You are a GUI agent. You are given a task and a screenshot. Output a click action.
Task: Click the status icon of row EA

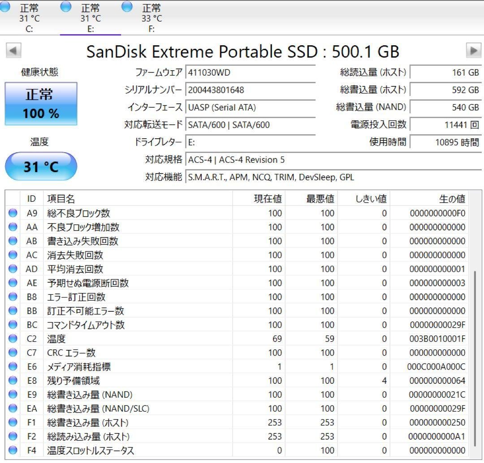[13, 408]
